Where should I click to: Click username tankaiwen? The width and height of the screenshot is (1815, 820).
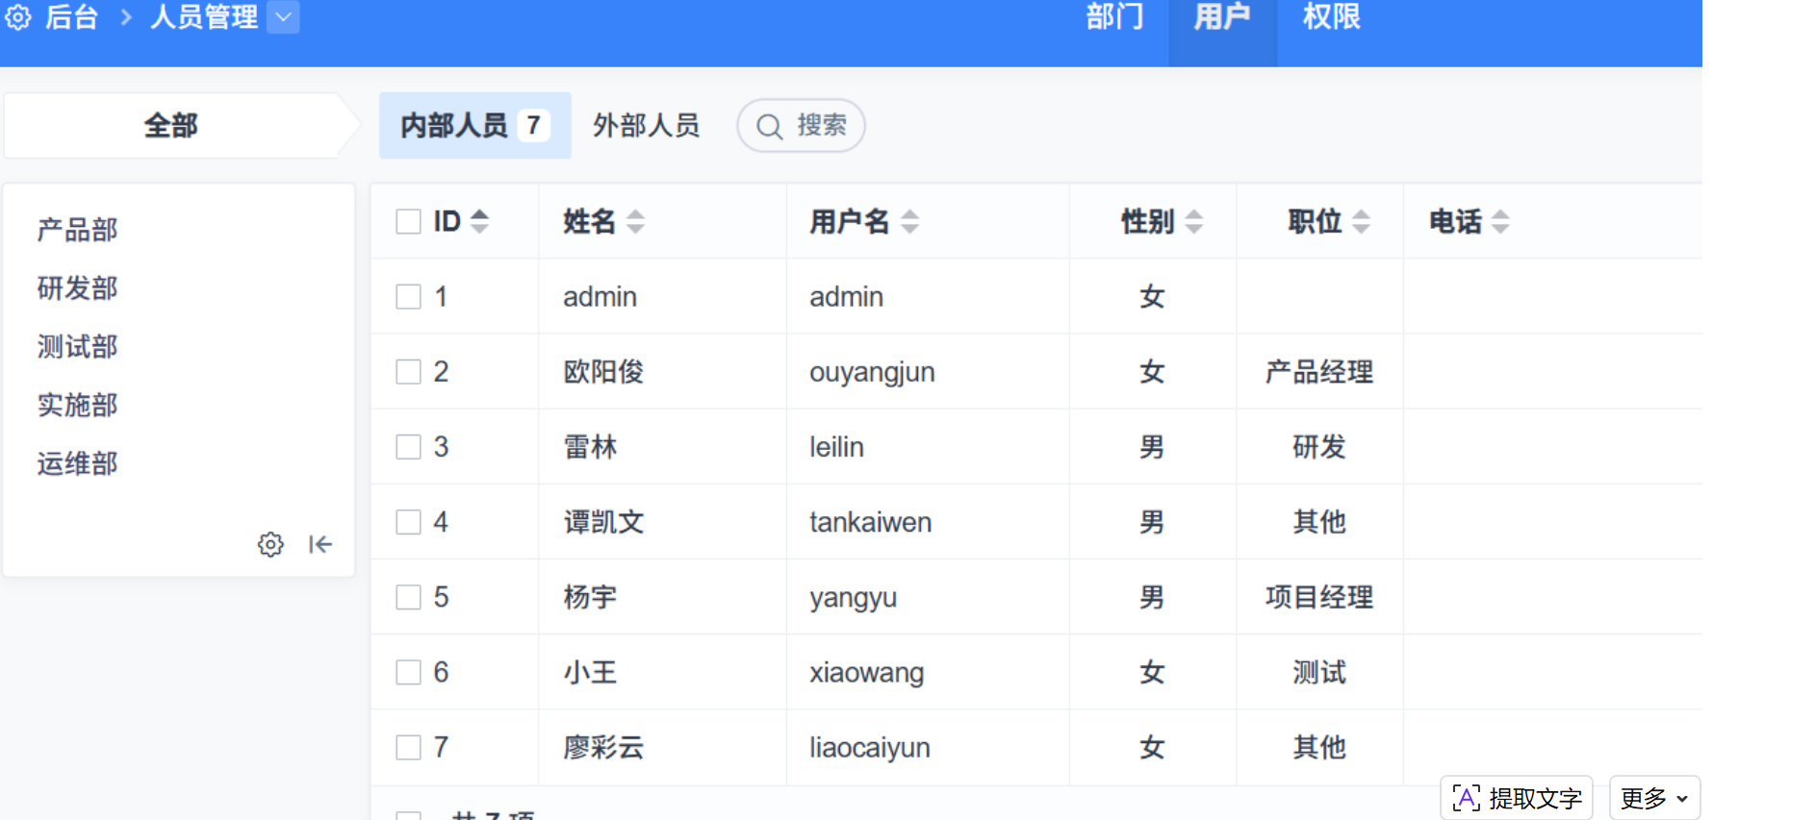point(870,522)
